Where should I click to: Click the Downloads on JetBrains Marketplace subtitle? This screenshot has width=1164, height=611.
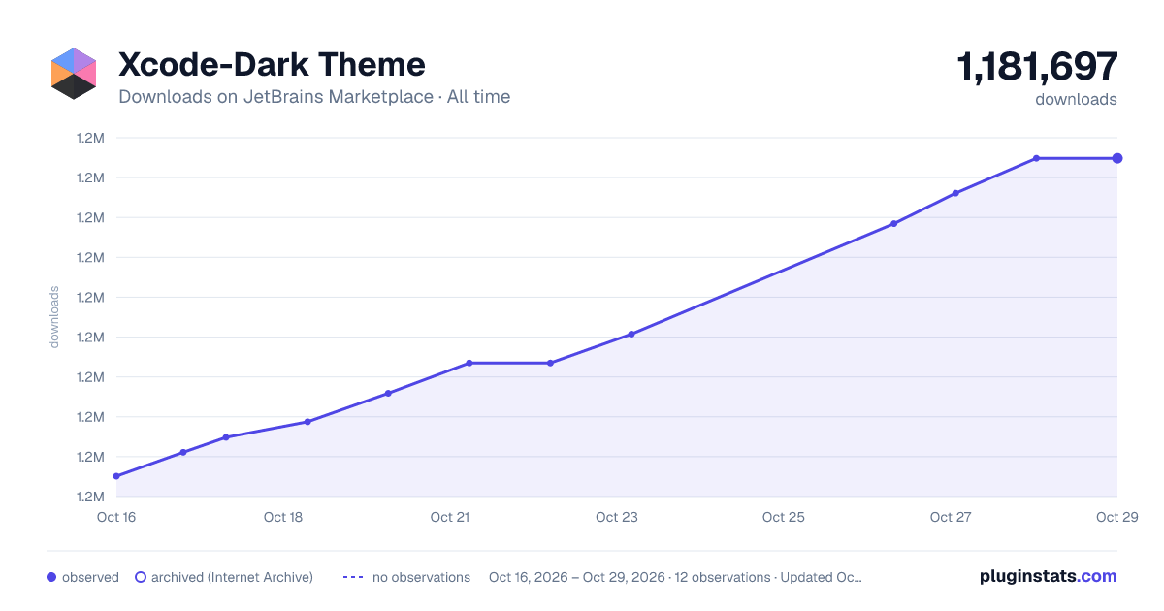click(314, 97)
